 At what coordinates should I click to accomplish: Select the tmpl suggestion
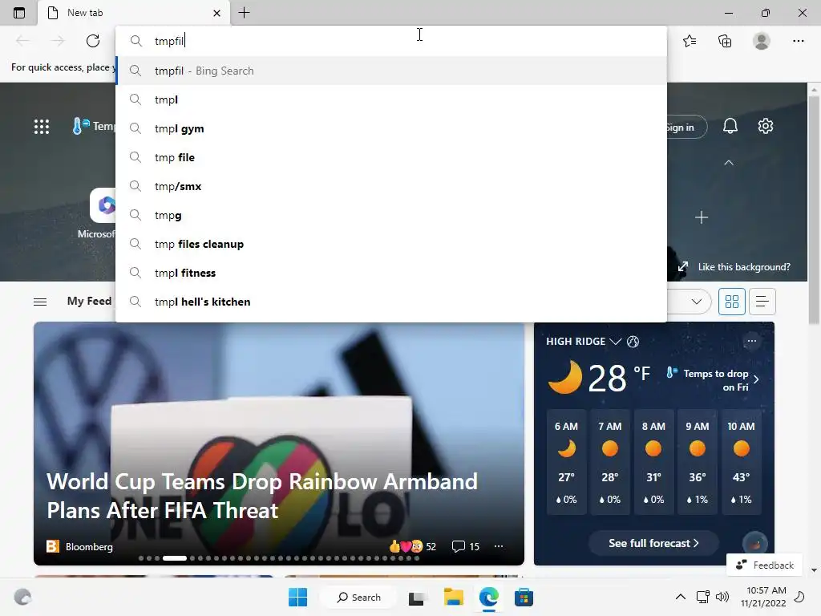tap(390, 99)
